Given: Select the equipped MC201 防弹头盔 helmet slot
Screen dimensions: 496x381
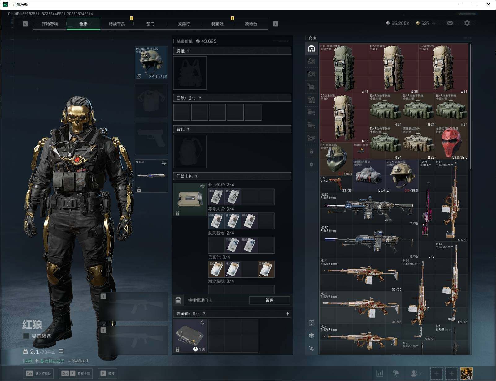Looking at the screenshot, I should [151, 62].
